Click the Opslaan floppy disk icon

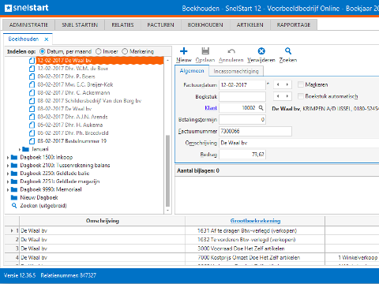click(x=205, y=51)
